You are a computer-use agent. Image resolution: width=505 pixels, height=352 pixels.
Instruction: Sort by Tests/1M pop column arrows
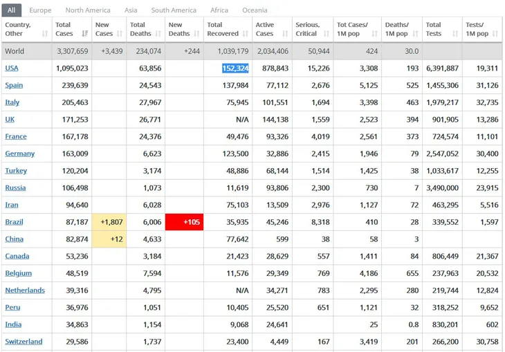click(495, 33)
